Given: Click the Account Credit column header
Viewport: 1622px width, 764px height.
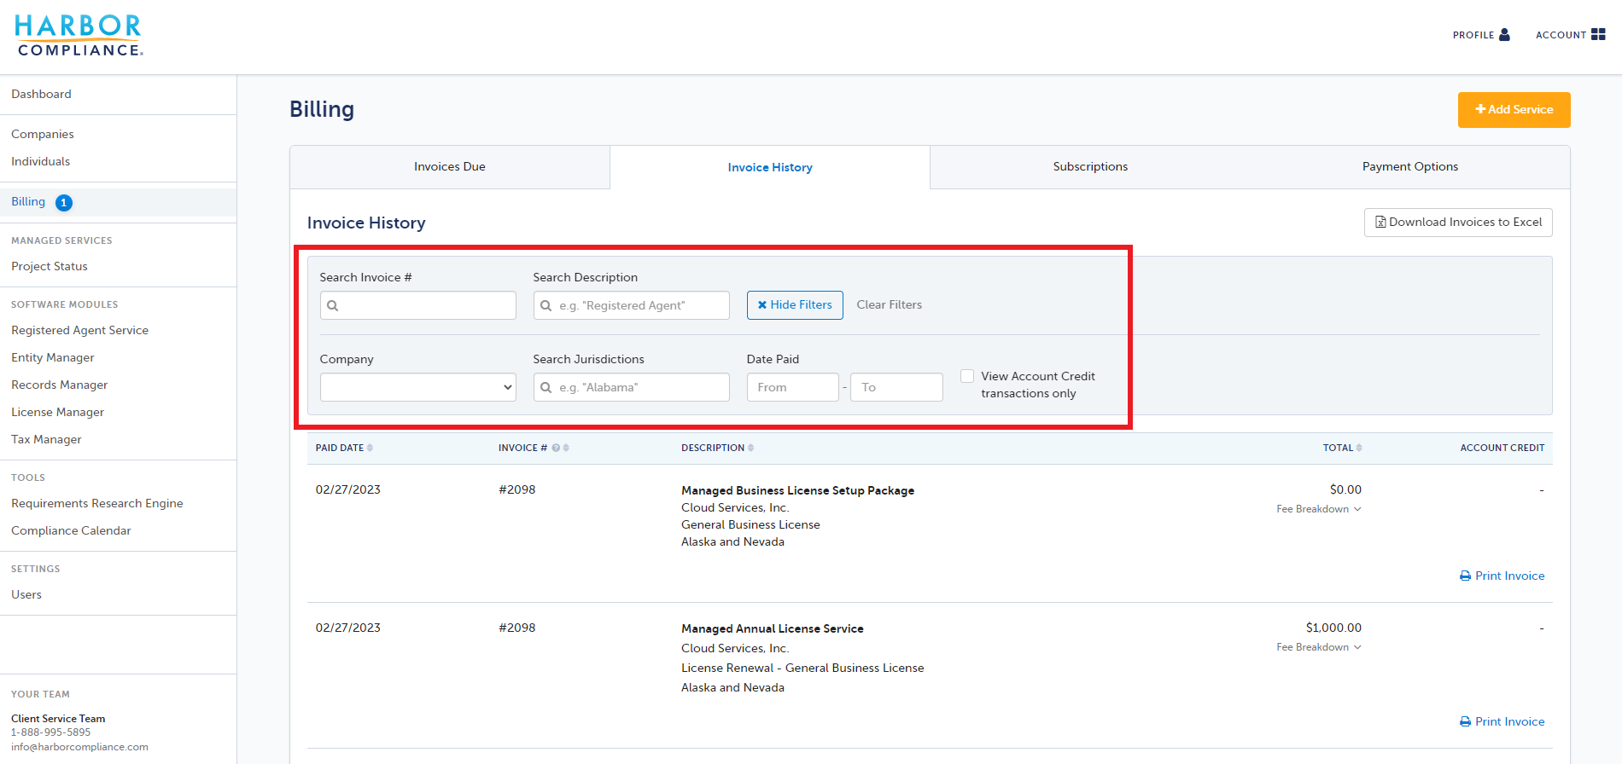Looking at the screenshot, I should (1502, 448).
